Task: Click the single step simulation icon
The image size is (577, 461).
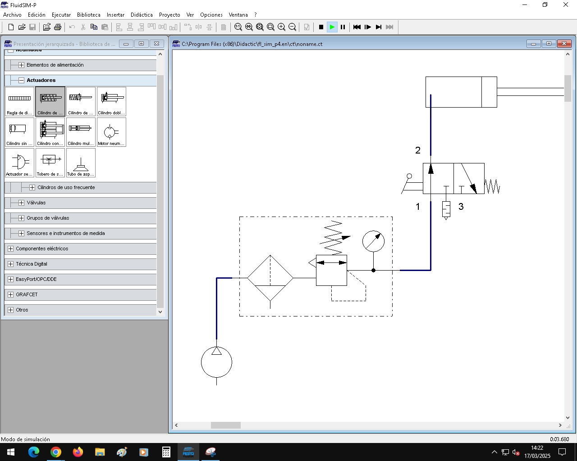Action: click(368, 27)
